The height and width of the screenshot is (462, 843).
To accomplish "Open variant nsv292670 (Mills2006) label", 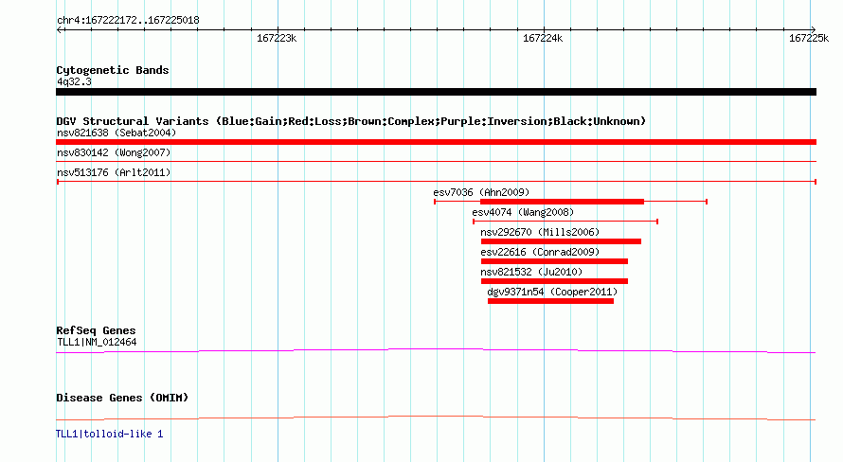I will [x=540, y=232].
